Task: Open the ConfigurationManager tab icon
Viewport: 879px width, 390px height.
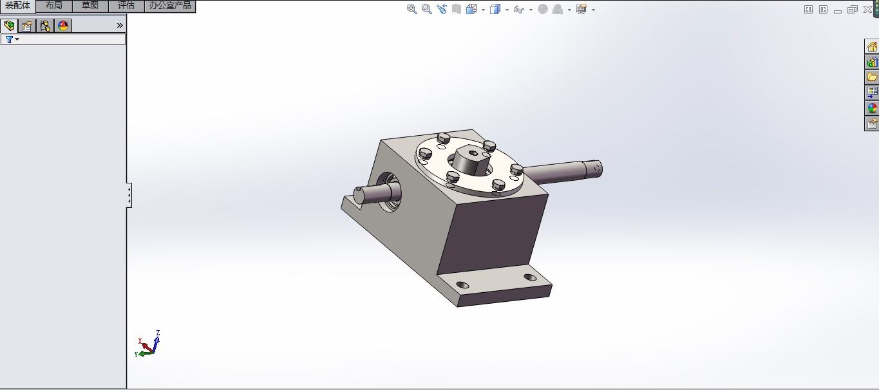Action: pyautogui.click(x=44, y=26)
